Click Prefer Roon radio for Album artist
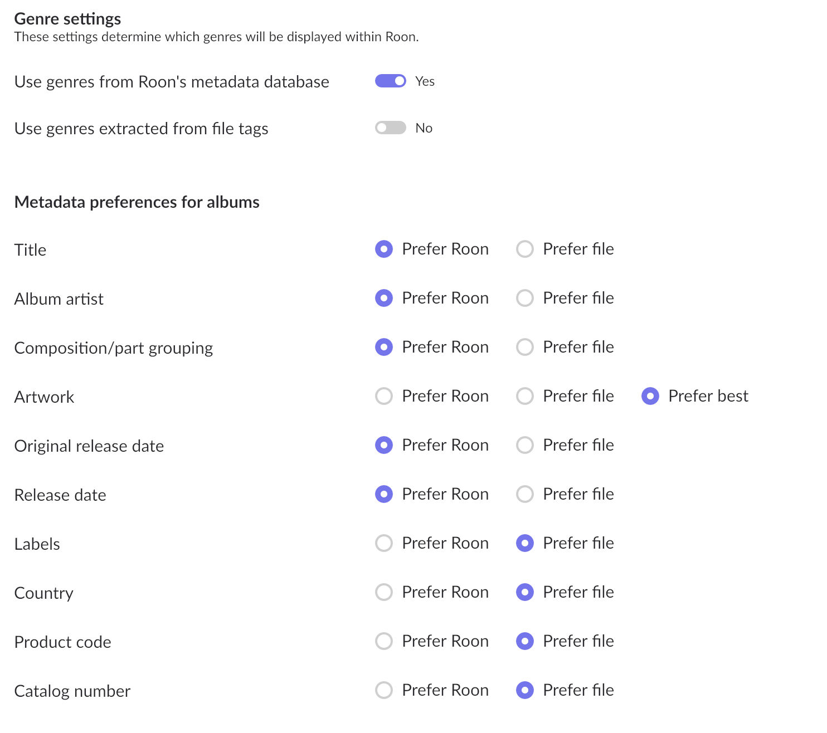This screenshot has height=733, width=827. pyautogui.click(x=384, y=298)
